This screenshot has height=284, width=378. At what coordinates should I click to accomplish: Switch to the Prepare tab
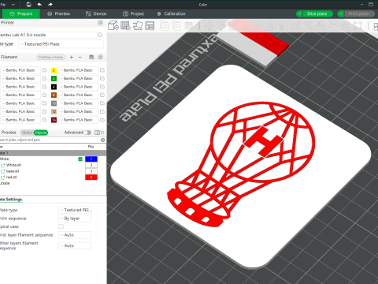point(21,13)
